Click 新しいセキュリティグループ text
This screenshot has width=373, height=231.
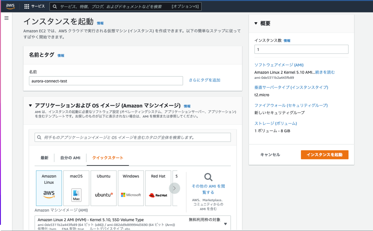(x=279, y=113)
